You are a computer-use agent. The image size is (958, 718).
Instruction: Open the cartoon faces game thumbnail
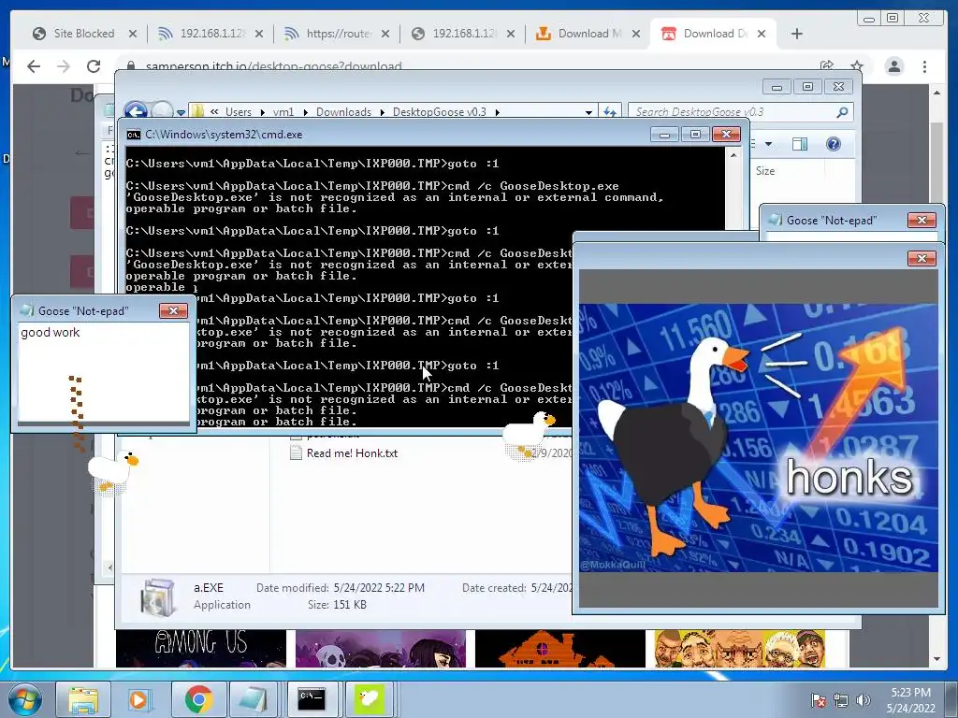[x=739, y=649]
